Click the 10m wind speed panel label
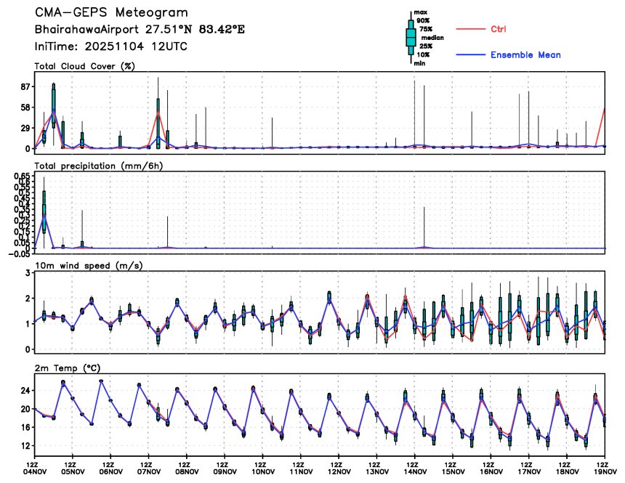This screenshot has width=625, height=483. point(89,265)
